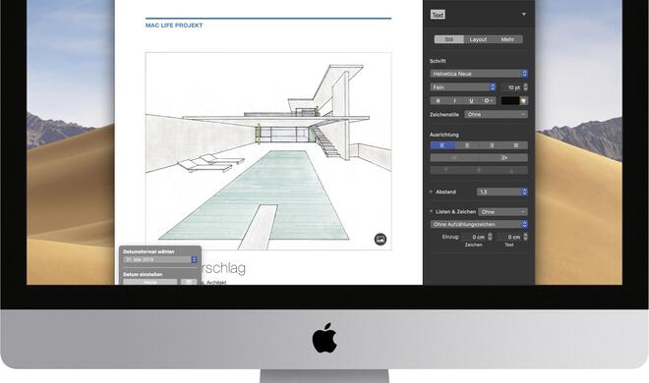Click the Text indent 0 cm field

click(510, 237)
